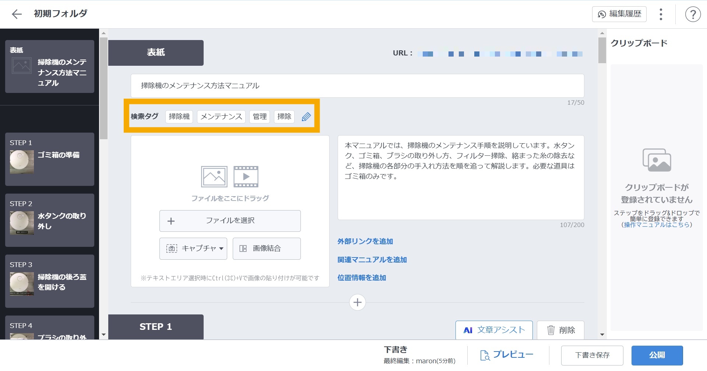Screen dimensions: 707x371
Task: Click the plus icon to add a step
Action: 357,302
